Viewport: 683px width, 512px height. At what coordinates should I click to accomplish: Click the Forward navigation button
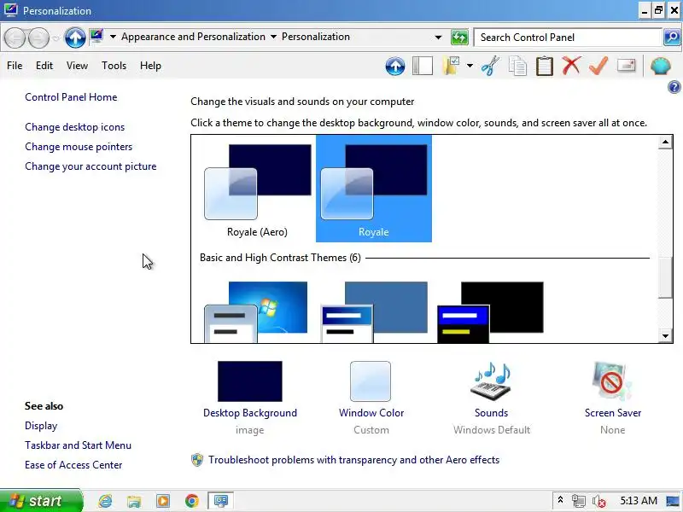[38, 38]
